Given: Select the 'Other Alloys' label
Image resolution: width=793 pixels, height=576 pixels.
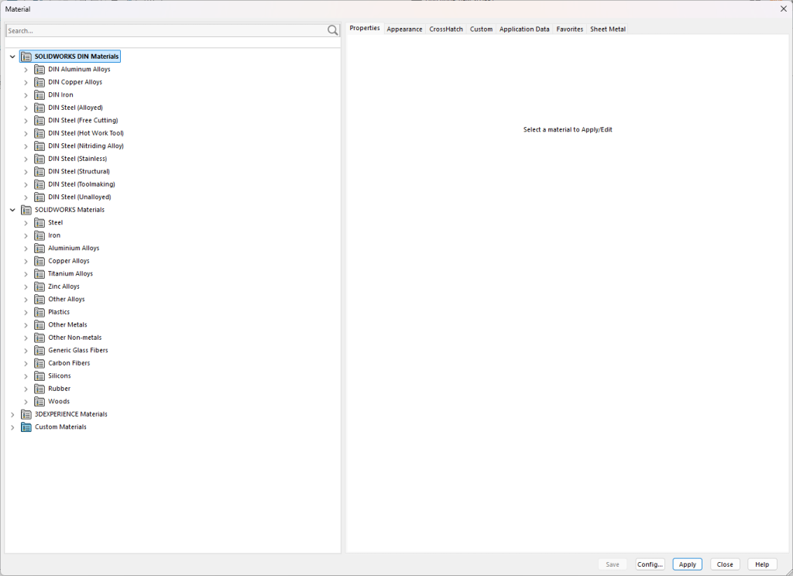Looking at the screenshot, I should click(67, 300).
